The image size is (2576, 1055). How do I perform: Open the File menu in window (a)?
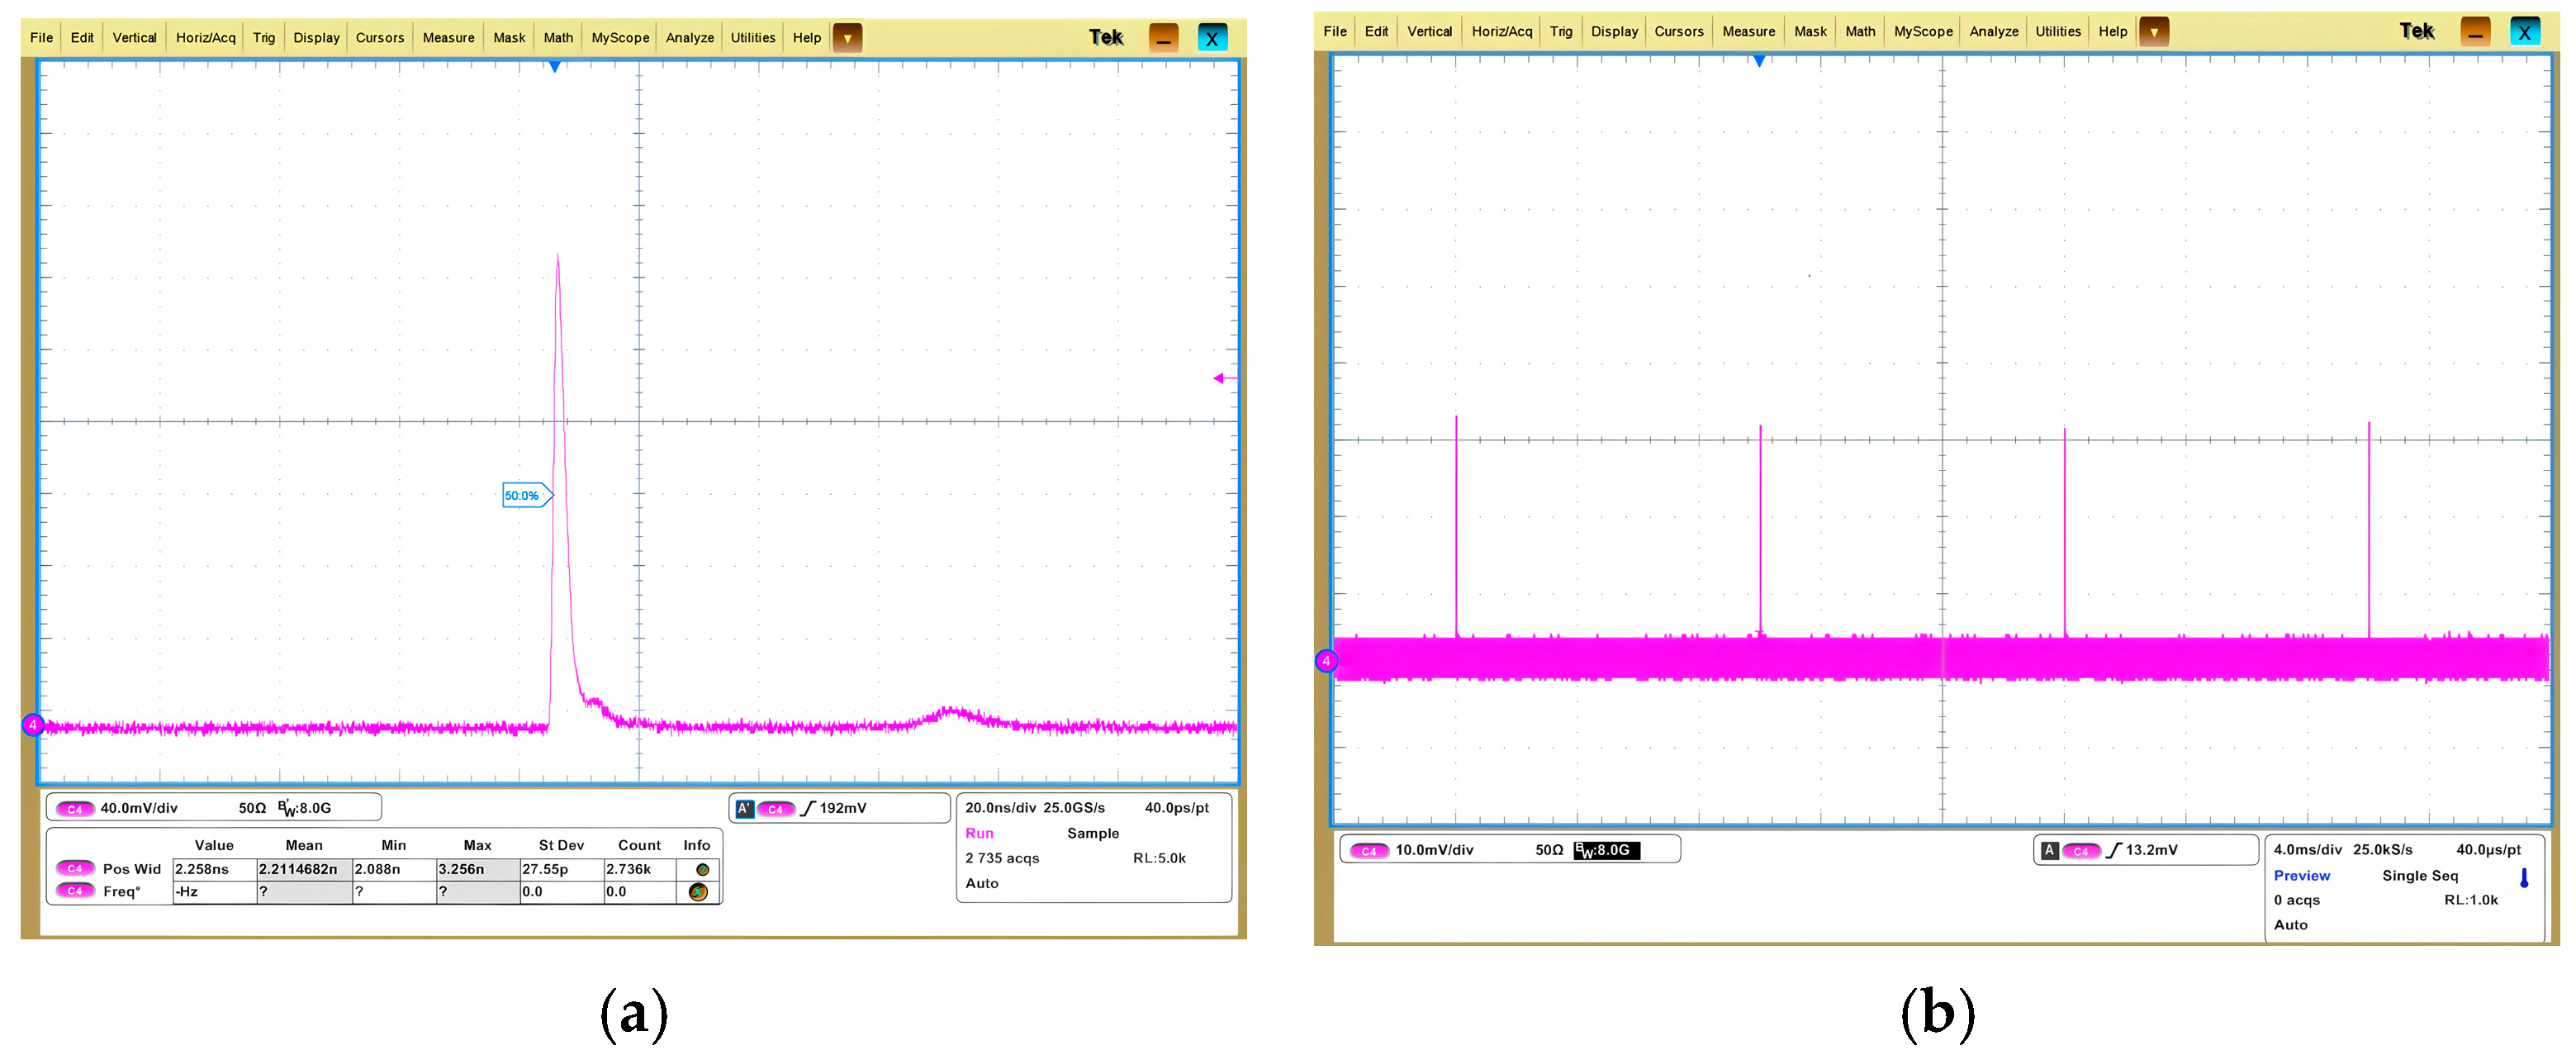pyautogui.click(x=41, y=38)
